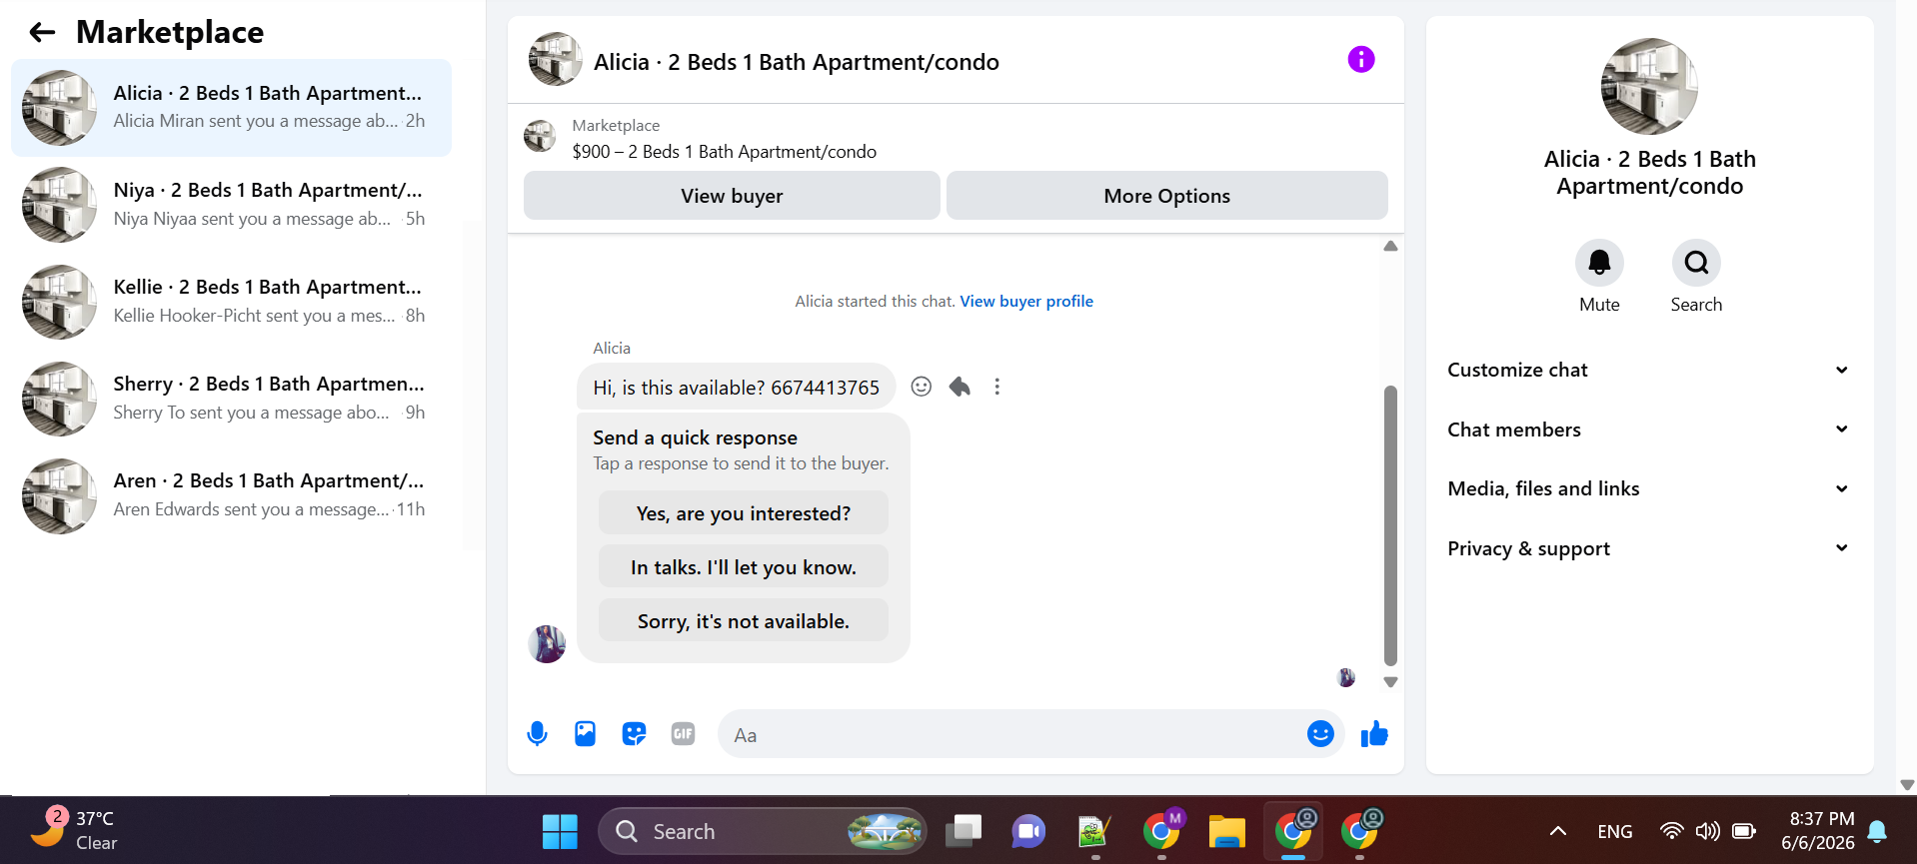Expand the Customize chat section

click(x=1648, y=370)
